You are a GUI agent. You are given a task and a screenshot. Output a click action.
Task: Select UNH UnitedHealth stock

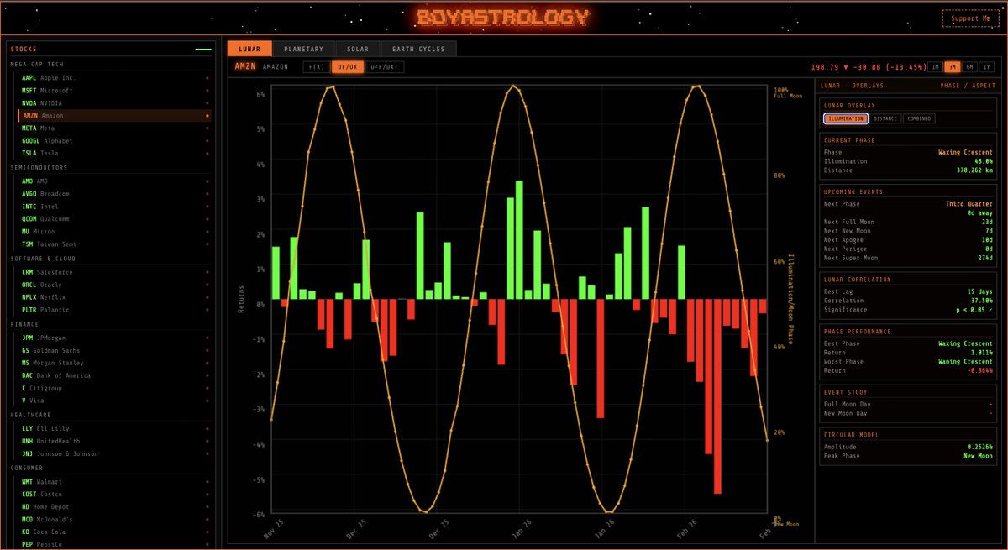point(114,441)
